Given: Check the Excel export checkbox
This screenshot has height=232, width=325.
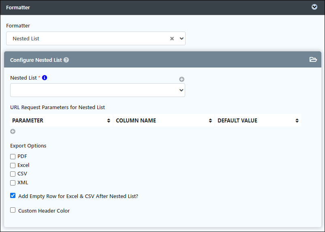Looking at the screenshot, I should 13,165.
